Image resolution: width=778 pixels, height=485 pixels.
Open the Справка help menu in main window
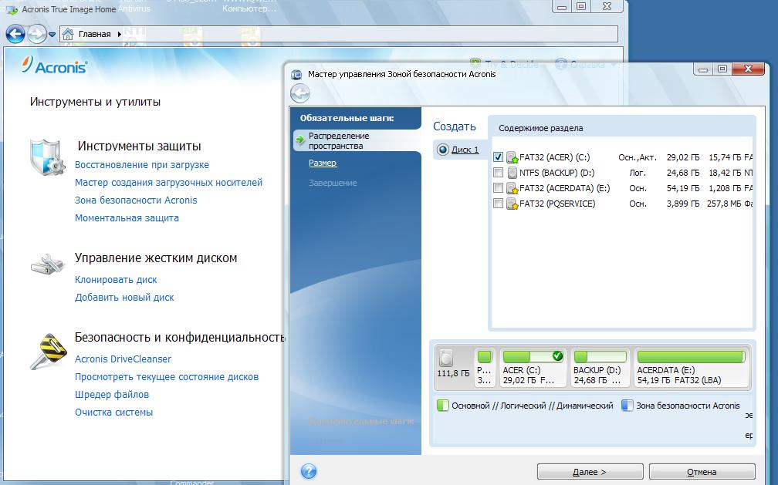tap(587, 64)
